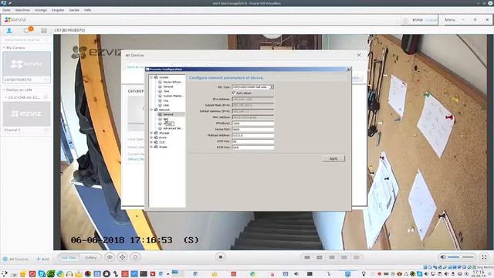Enter full screen with the expand icon
The width and height of the screenshot is (494, 278).
pos(484,257)
